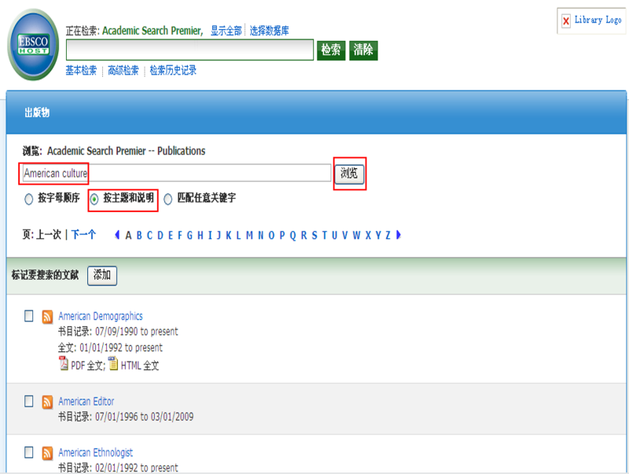Jump to publications starting with T
Viewport: 629px width, 474px height.
coord(325,235)
